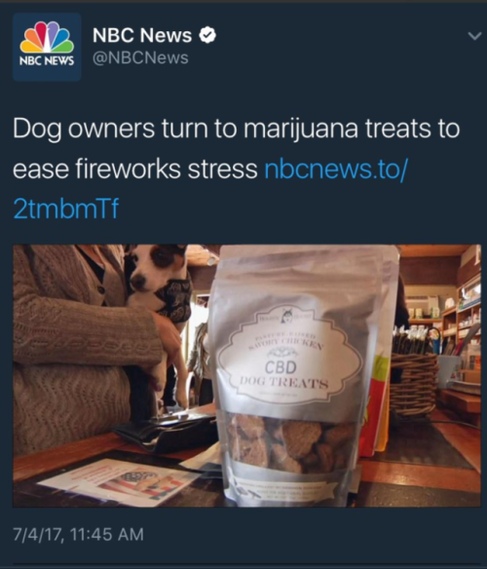Follow the nbcnews.to/ article link
Image resolution: width=487 pixels, height=569 pixels.
(x=336, y=170)
